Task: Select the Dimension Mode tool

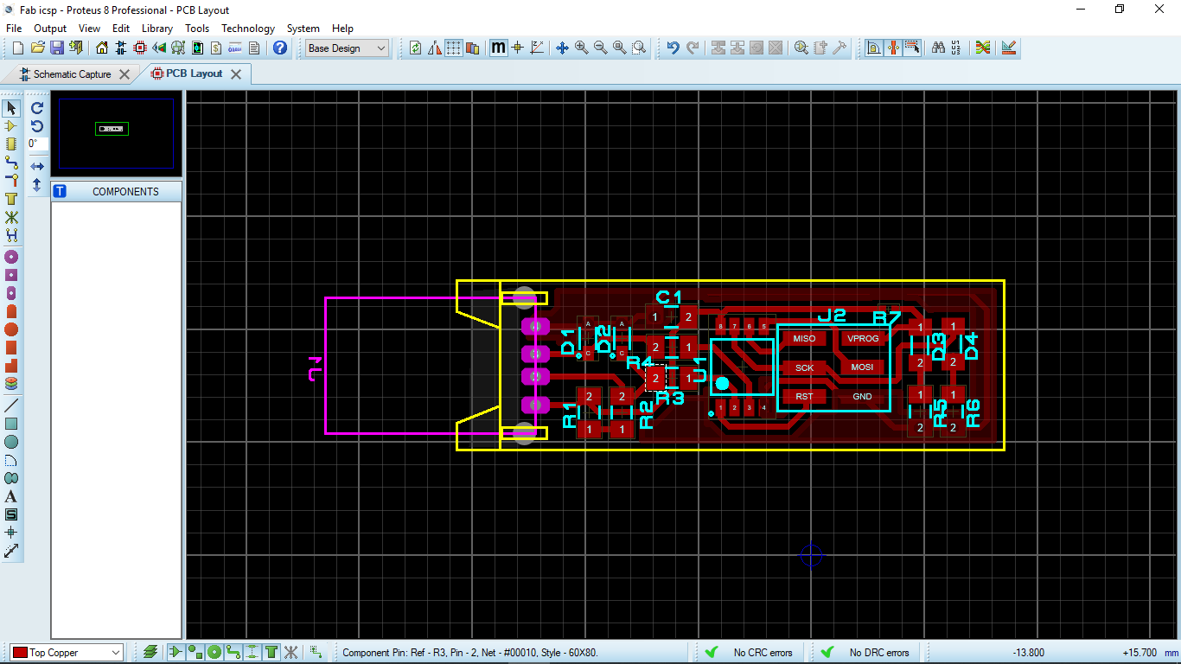Action: pyautogui.click(x=11, y=551)
